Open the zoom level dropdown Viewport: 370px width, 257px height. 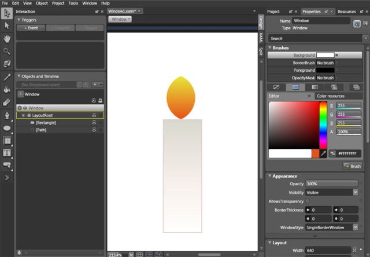point(131,255)
